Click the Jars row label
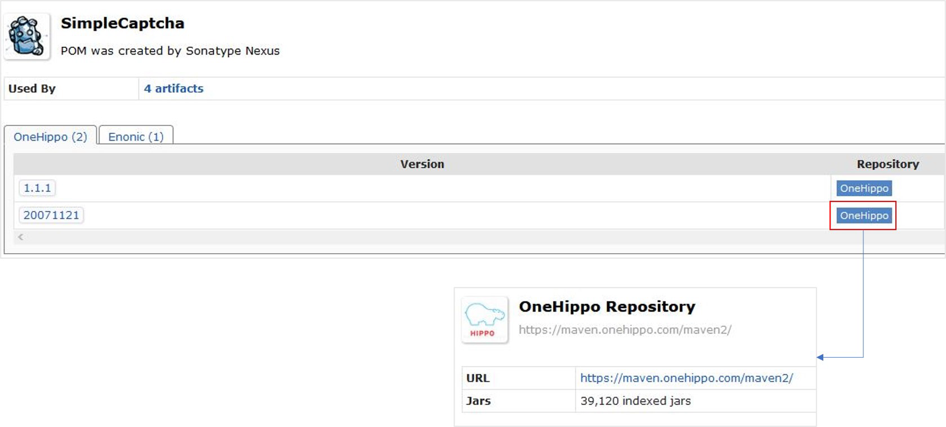The image size is (946, 427). [x=478, y=401]
